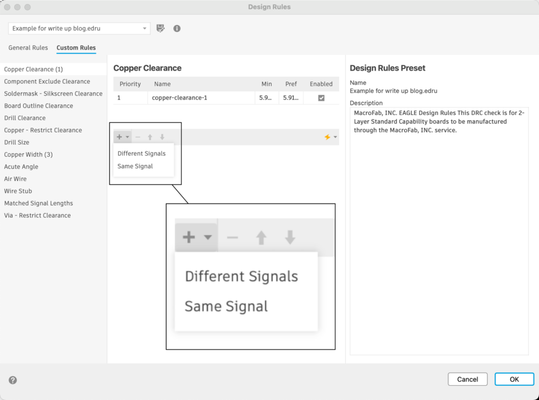
Task: Click the save preset icon beside the preset dropdown
Action: click(x=161, y=28)
